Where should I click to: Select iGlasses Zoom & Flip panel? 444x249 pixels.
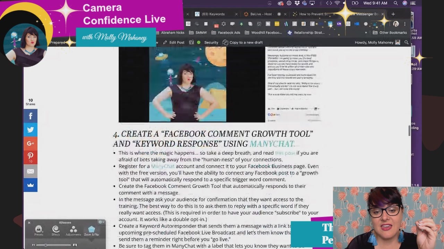point(91,231)
